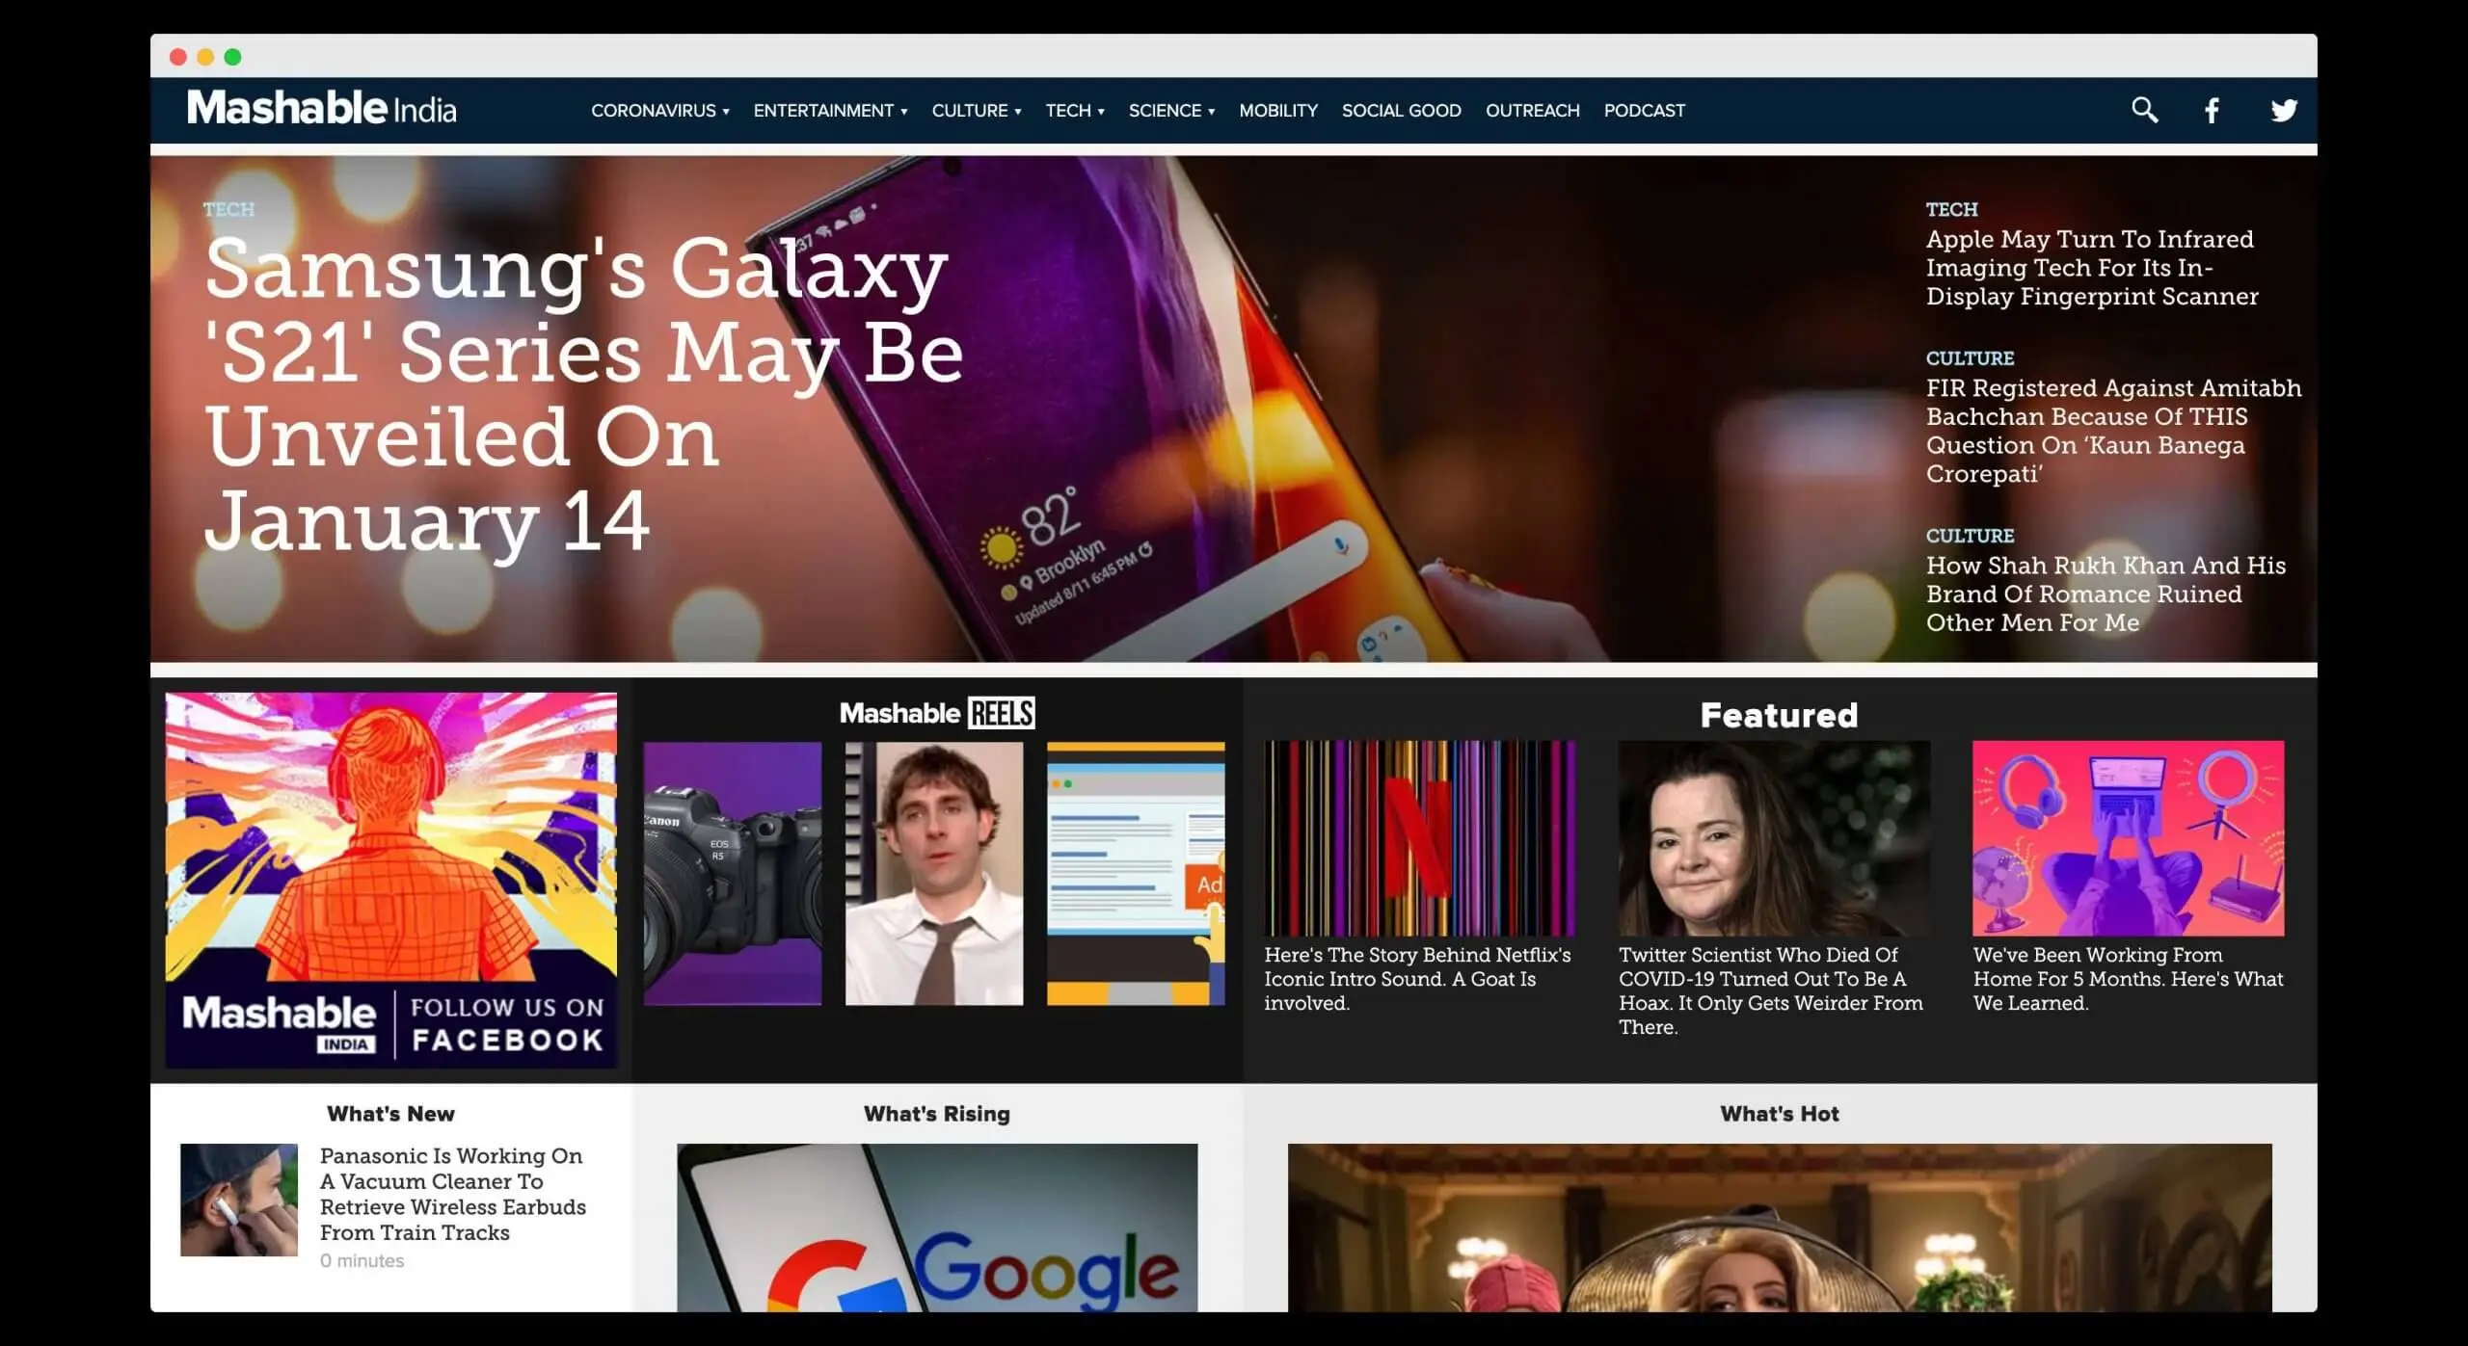Minimize the window using yellow button
Viewport: 2468px width, 1346px height.
(x=204, y=58)
